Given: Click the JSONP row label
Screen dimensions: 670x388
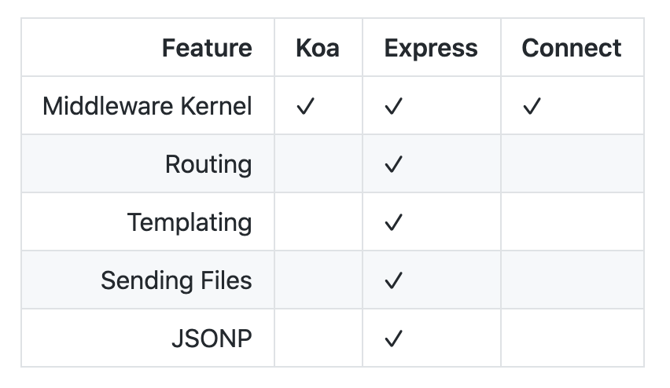Looking at the screenshot, I should pos(212,339).
